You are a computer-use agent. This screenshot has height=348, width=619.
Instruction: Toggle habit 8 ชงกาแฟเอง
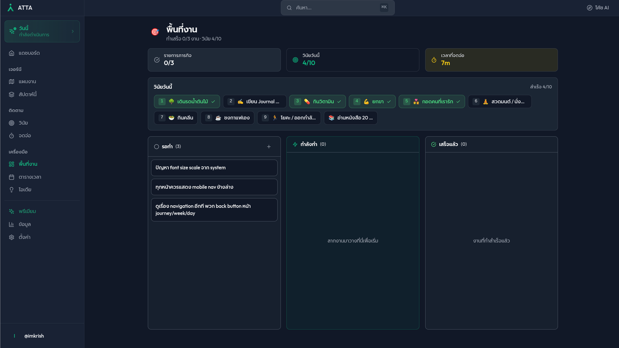(x=227, y=118)
